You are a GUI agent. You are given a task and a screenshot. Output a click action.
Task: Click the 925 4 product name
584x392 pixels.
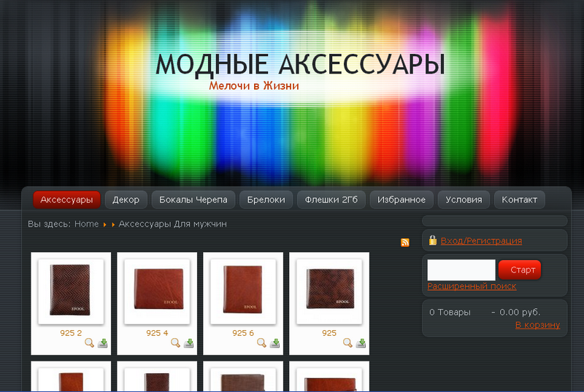tap(157, 333)
